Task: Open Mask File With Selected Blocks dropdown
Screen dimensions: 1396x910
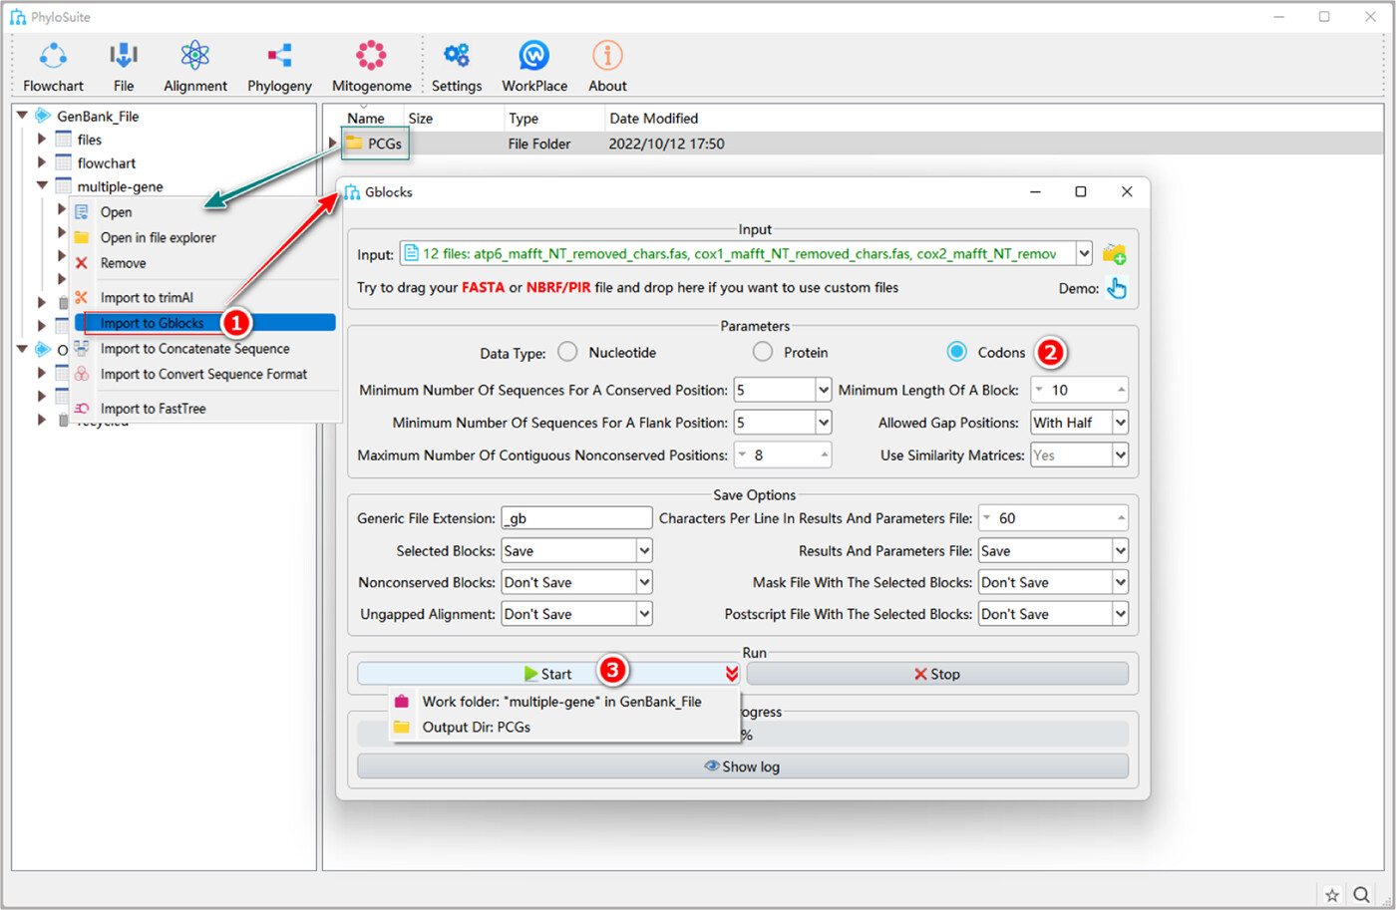Action: pyautogui.click(x=1121, y=582)
